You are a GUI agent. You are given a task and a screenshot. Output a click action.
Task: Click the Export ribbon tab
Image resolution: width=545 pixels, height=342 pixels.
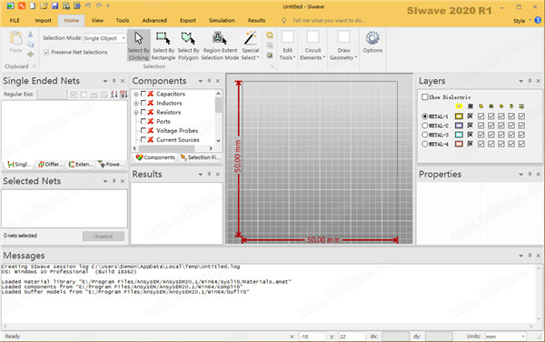point(188,21)
